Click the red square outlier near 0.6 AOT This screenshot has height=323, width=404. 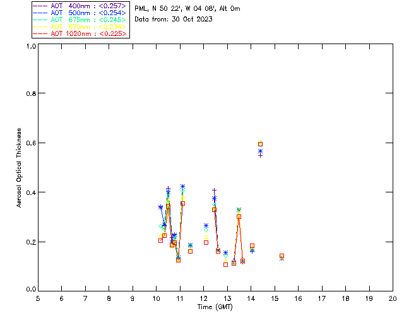pyautogui.click(x=260, y=144)
